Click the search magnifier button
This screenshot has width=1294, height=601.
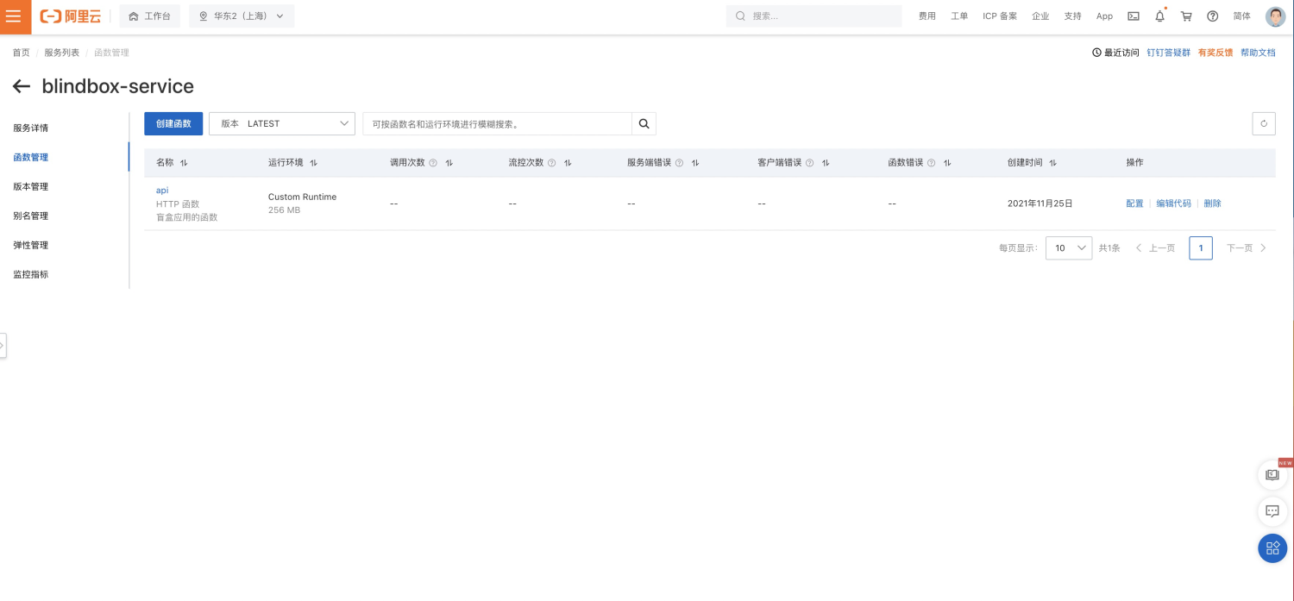click(x=644, y=123)
